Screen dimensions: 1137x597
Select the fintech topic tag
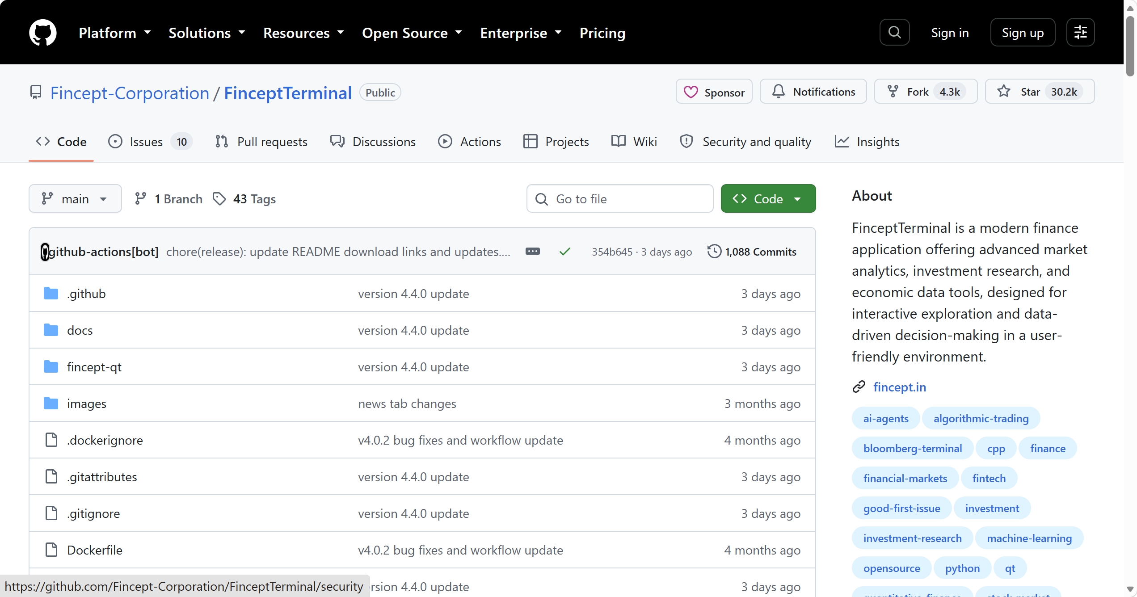tap(989, 478)
